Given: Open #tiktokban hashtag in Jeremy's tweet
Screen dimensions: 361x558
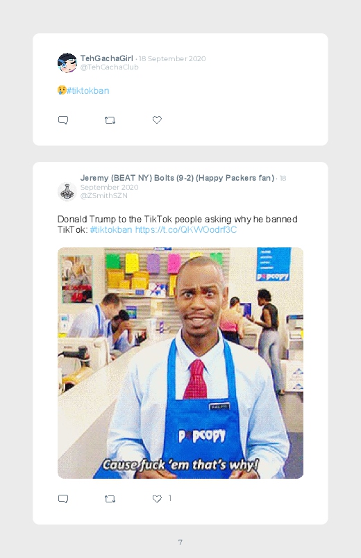Looking at the screenshot, I should pyautogui.click(x=111, y=229).
